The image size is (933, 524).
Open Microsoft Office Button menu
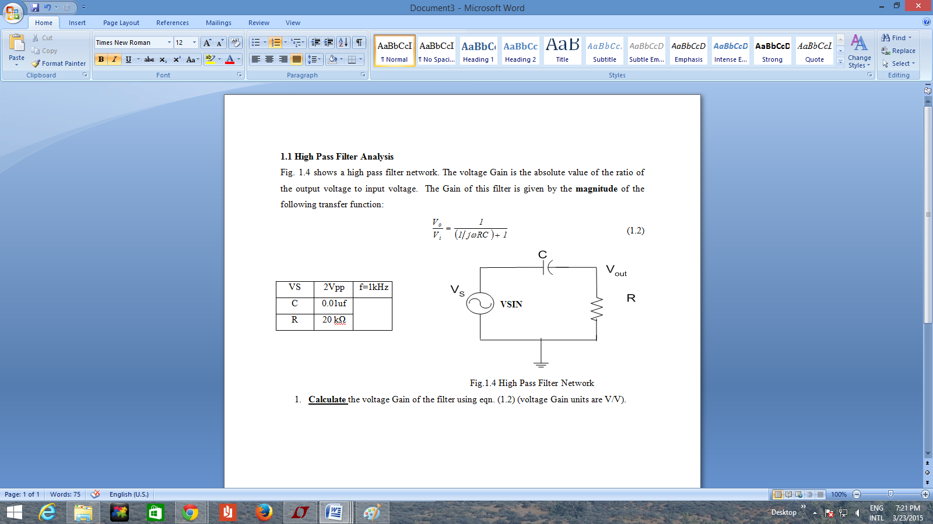pyautogui.click(x=13, y=12)
